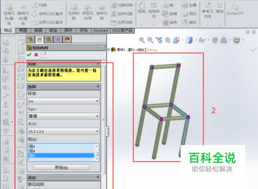
Task: Select the Draft (拔模) tool
Action: [x=170, y=14]
